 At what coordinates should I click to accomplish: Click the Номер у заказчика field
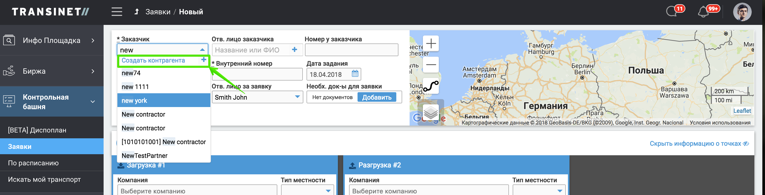click(x=351, y=50)
